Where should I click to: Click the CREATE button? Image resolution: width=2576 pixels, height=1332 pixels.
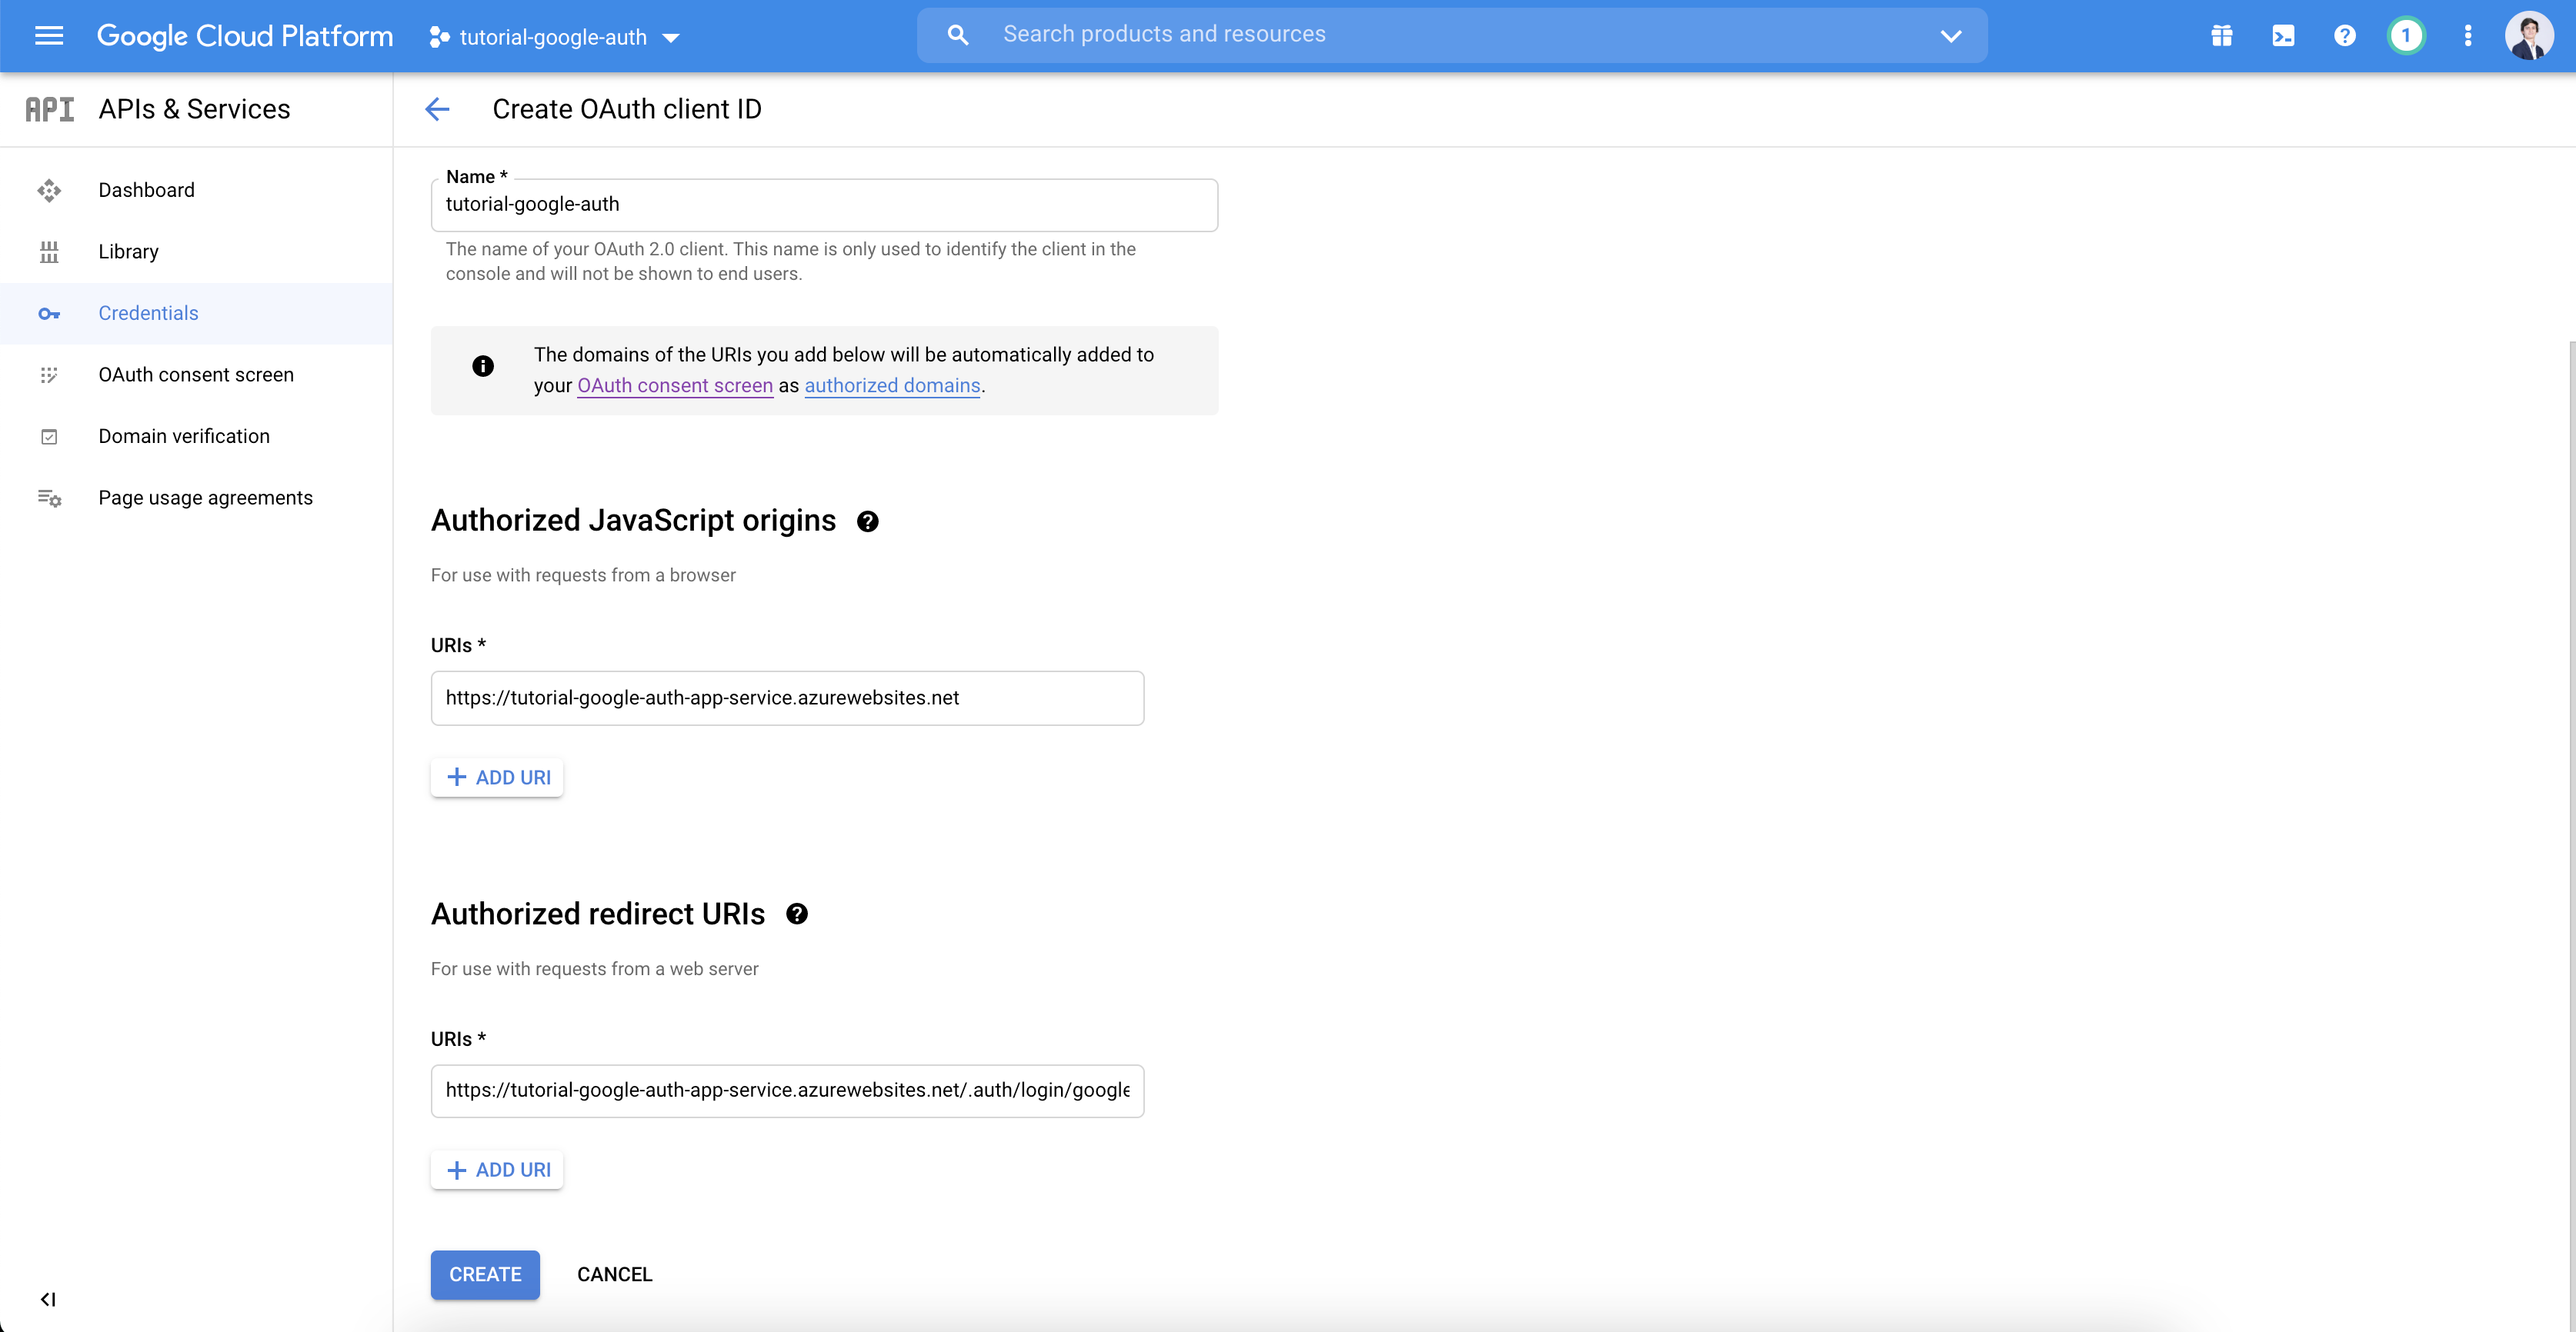point(484,1274)
